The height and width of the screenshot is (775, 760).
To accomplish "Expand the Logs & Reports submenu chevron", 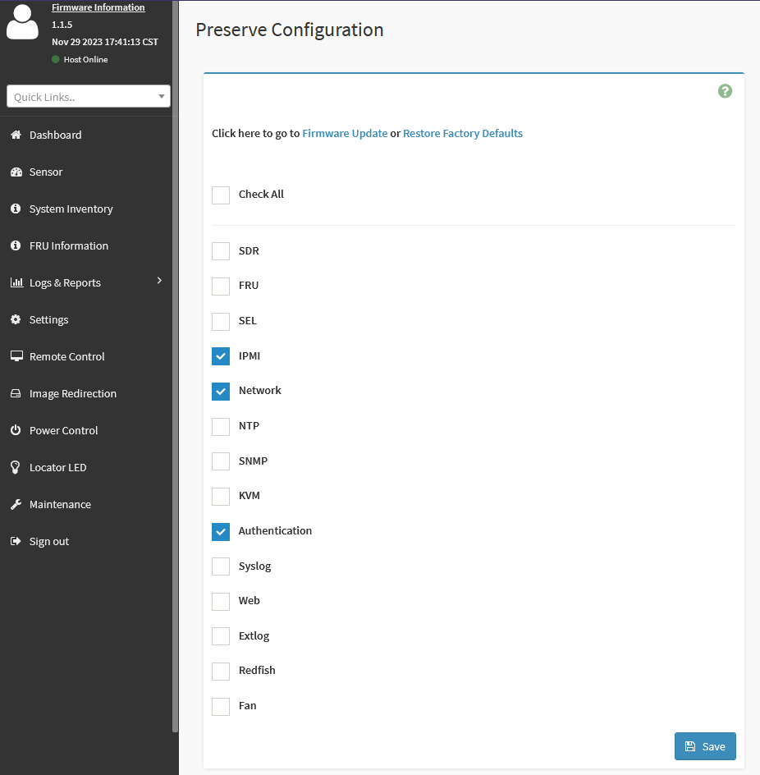I will click(159, 281).
